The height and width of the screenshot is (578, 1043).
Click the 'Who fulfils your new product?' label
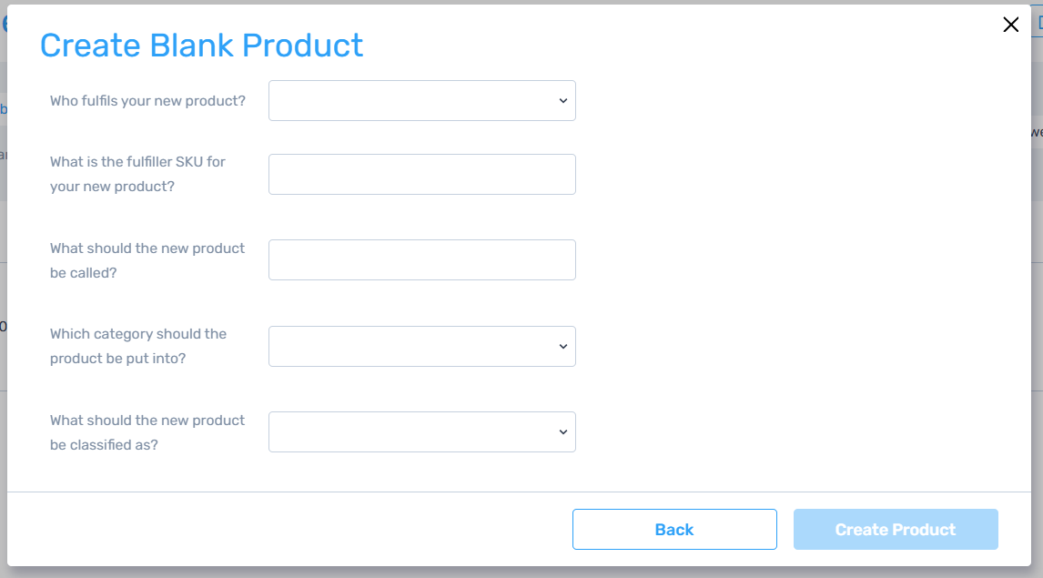(147, 101)
